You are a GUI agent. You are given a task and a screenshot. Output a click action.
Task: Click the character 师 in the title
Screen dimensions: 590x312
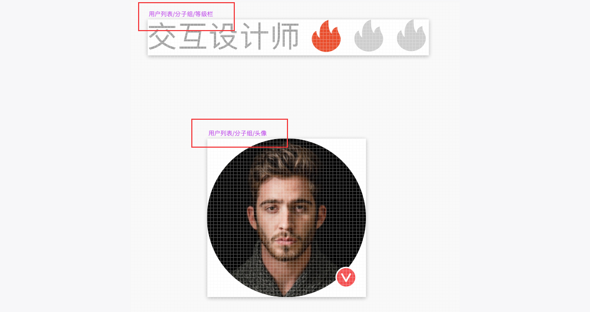click(284, 37)
